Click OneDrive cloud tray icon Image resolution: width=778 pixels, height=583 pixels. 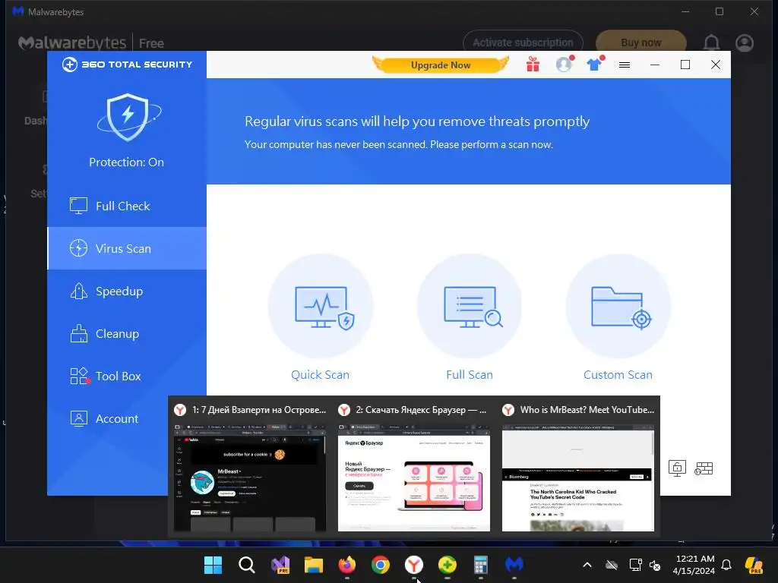click(x=612, y=565)
